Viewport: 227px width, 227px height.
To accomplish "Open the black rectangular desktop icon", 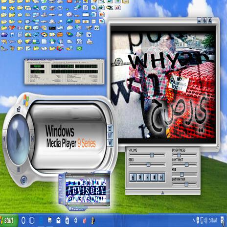I will [52, 28].
